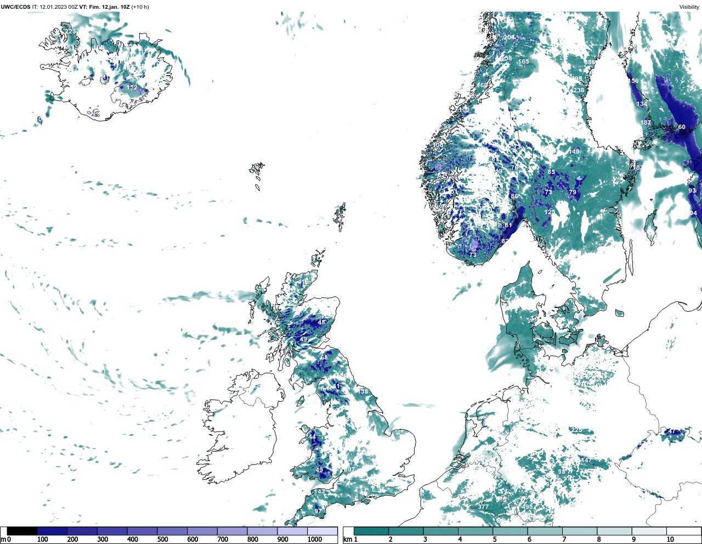
Task: Click the '5' km tick label
Action: pyautogui.click(x=495, y=540)
